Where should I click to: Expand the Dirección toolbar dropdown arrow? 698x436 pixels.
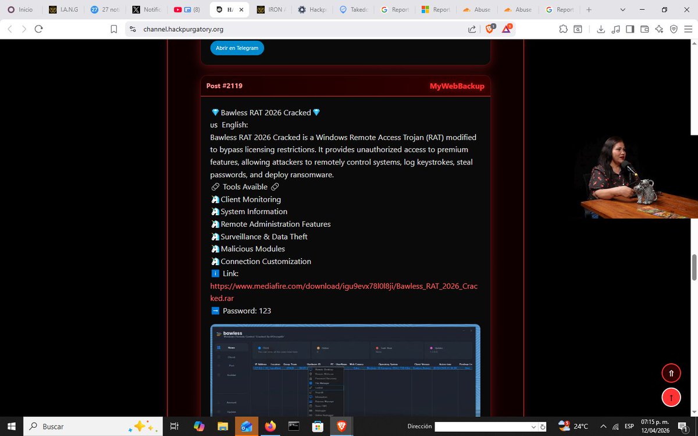coord(533,427)
